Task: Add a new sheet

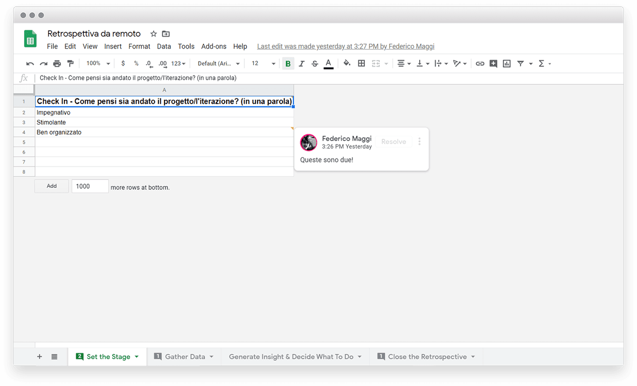Action: (x=40, y=357)
